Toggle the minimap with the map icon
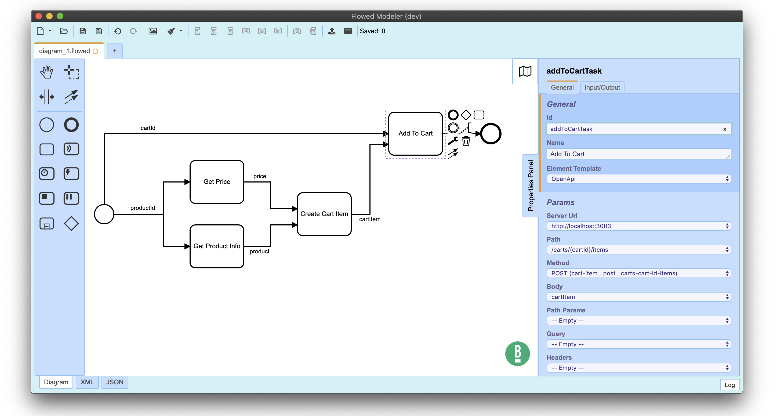 [525, 71]
